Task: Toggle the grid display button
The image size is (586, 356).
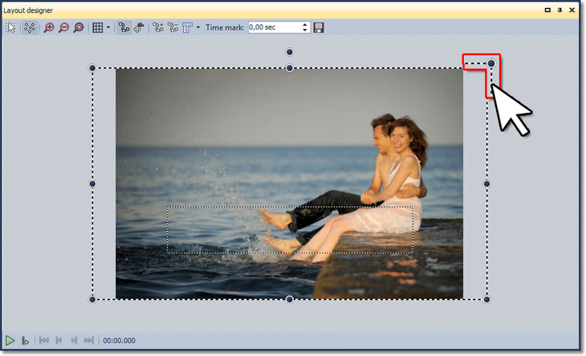Action: pos(98,27)
